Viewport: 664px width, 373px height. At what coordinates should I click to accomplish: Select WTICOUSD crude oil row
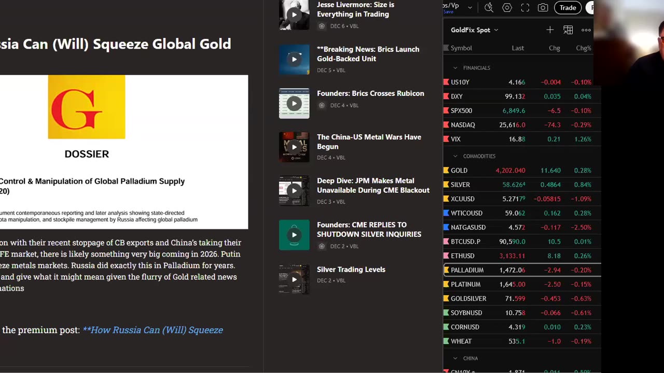click(522, 213)
